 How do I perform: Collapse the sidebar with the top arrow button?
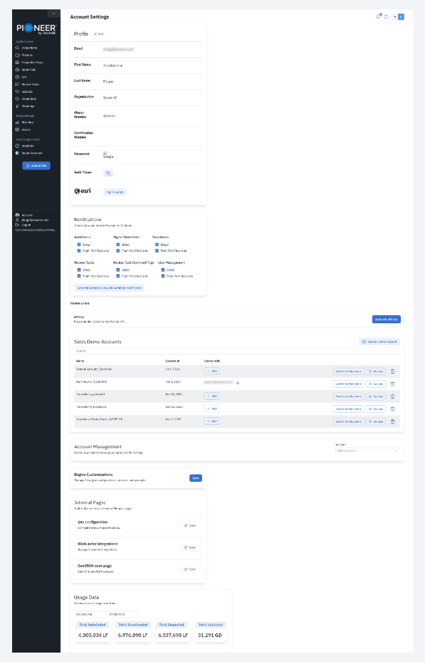54,13
